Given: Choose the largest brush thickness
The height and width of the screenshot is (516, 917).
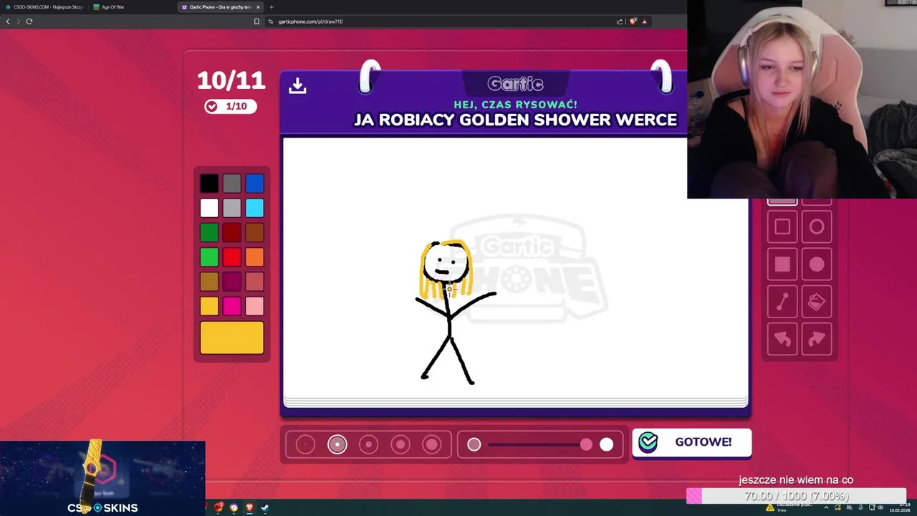Looking at the screenshot, I should pos(432,445).
